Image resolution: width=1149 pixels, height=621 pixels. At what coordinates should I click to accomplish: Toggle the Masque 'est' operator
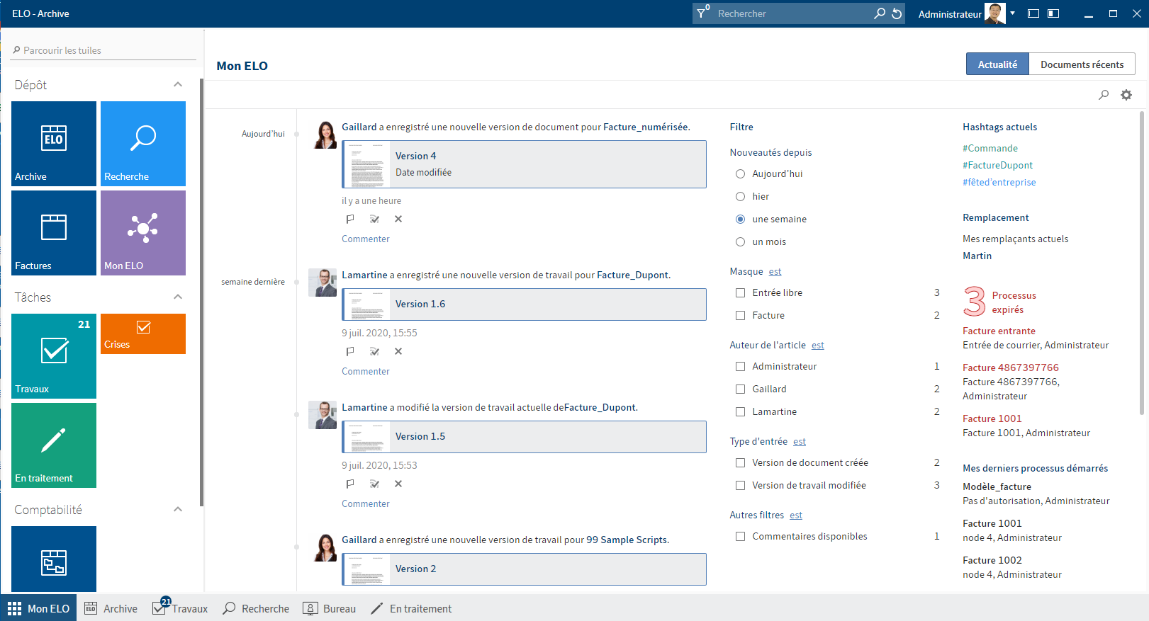[775, 271]
